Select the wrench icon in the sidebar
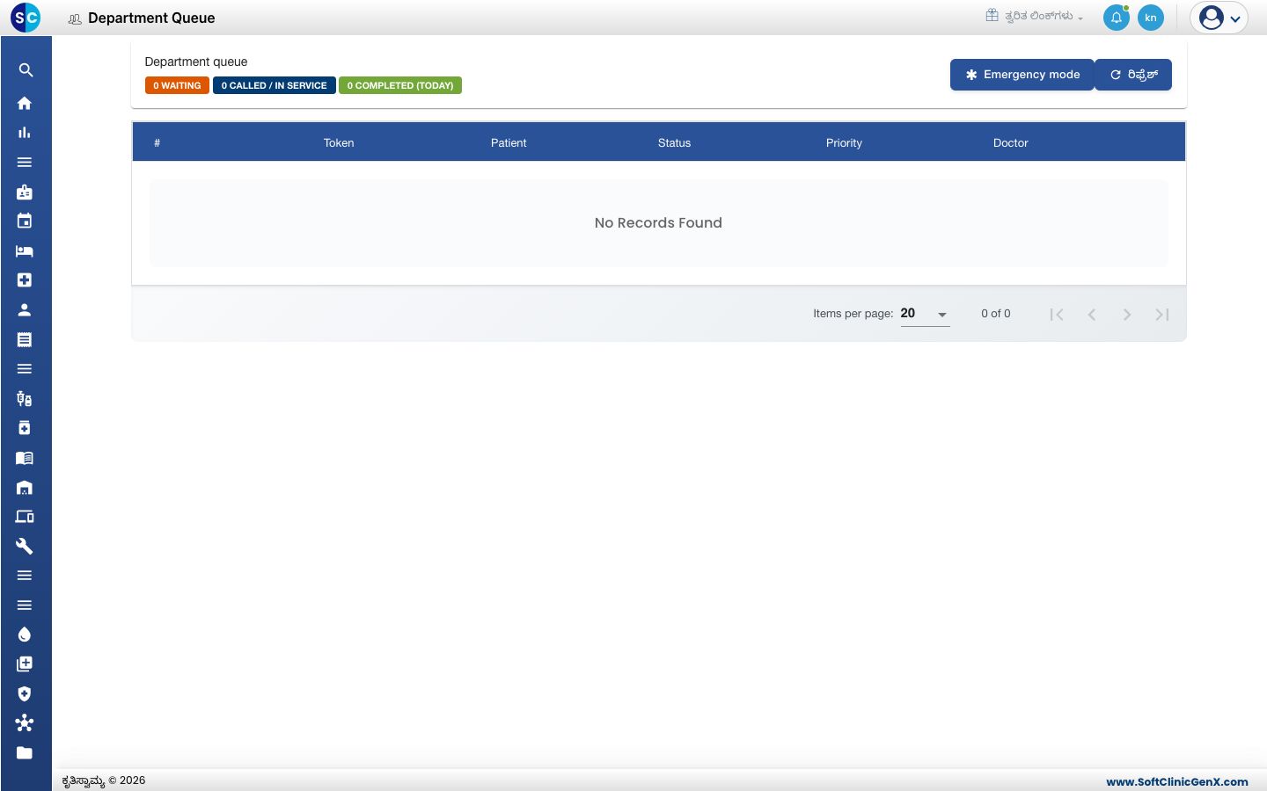 coord(25,546)
